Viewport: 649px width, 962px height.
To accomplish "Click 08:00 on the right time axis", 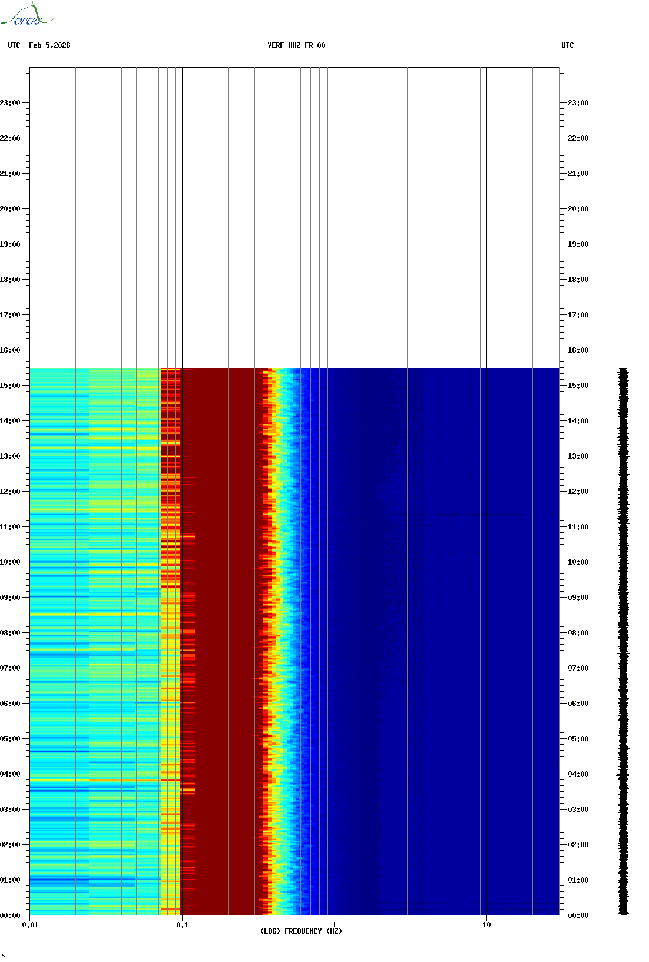I will click(x=578, y=633).
